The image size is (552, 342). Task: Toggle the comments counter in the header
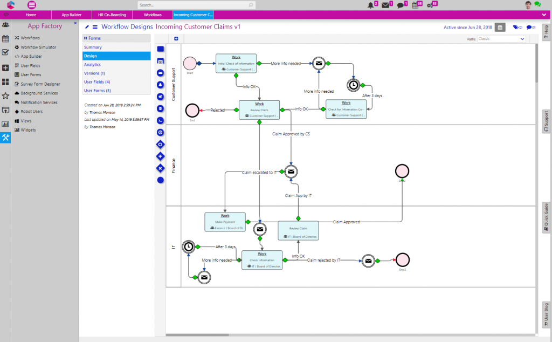pyautogui.click(x=530, y=26)
